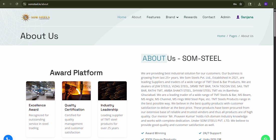Open the tab search icon in toolbar
Viewport: 276px width, 140px height.
tap(250, 4)
